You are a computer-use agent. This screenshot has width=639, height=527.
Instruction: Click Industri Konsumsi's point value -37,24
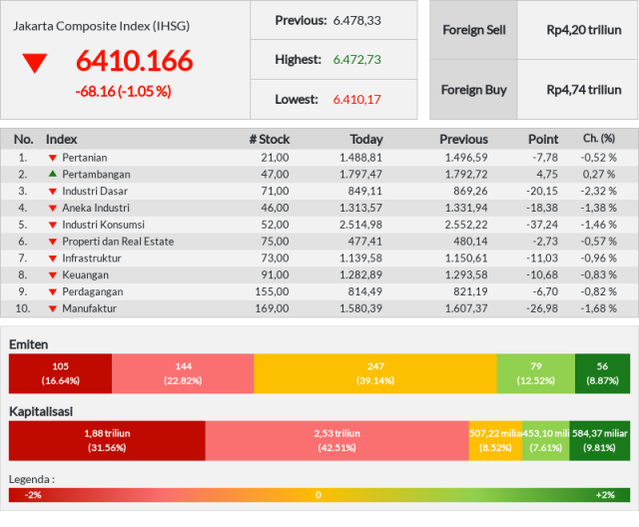click(541, 225)
